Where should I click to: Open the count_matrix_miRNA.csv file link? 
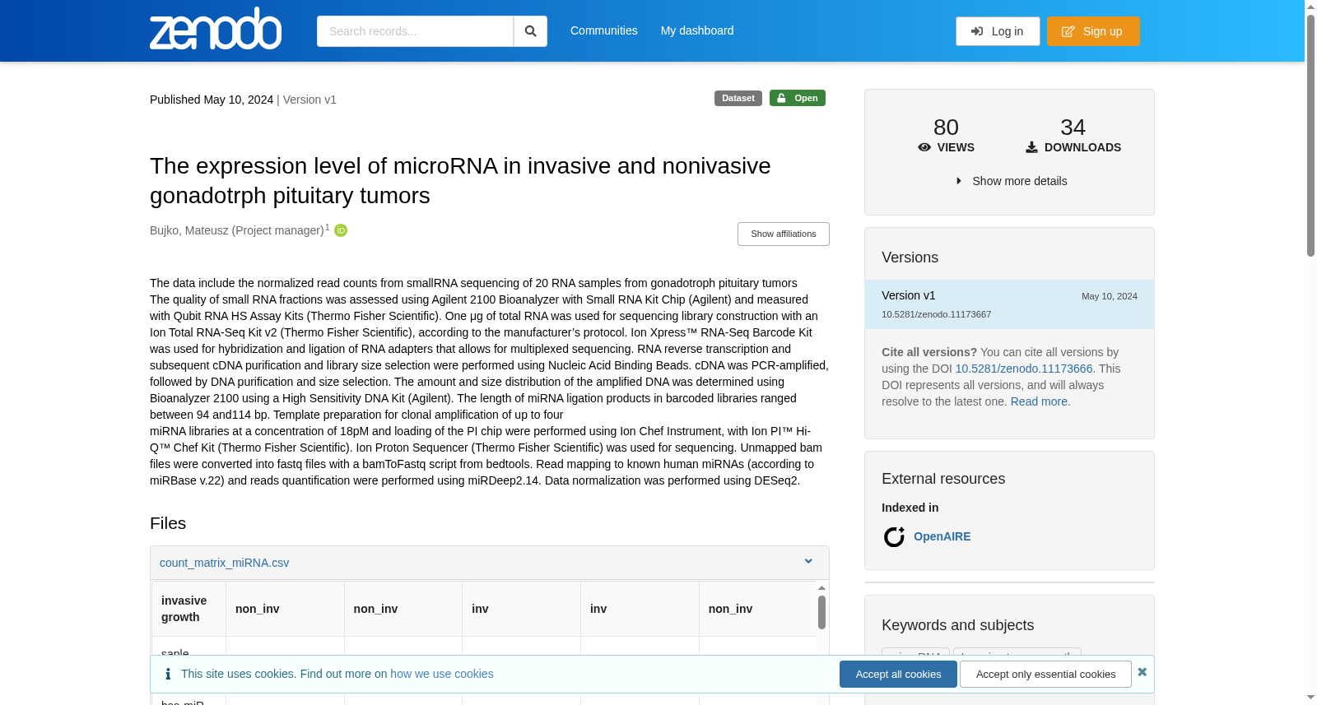tap(224, 563)
